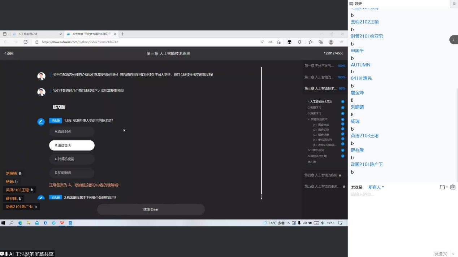Click the Favorites star icon in browser toolbar
The height and width of the screenshot is (257, 458).
coord(310,42)
